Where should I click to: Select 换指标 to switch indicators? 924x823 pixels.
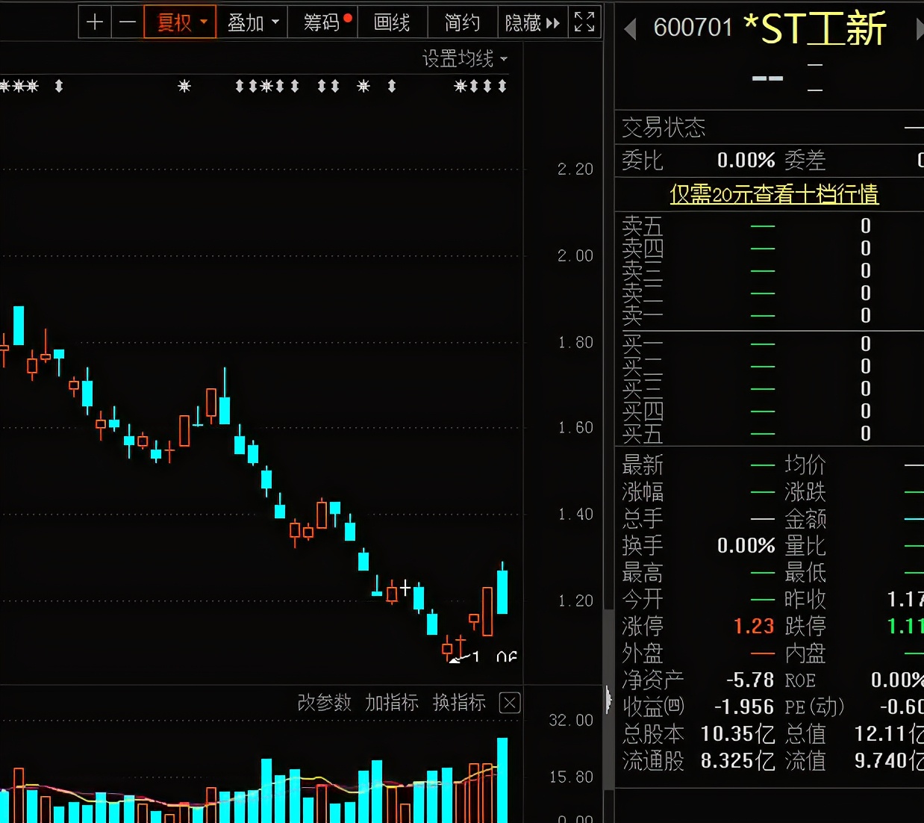click(458, 703)
